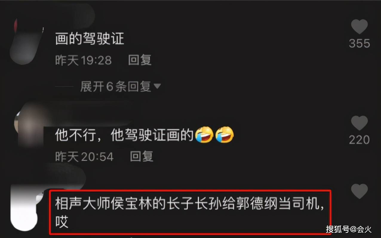The height and width of the screenshot is (238, 381).
Task: Click dropdown arrow beside 展开6条回复
Action: pos(157,87)
